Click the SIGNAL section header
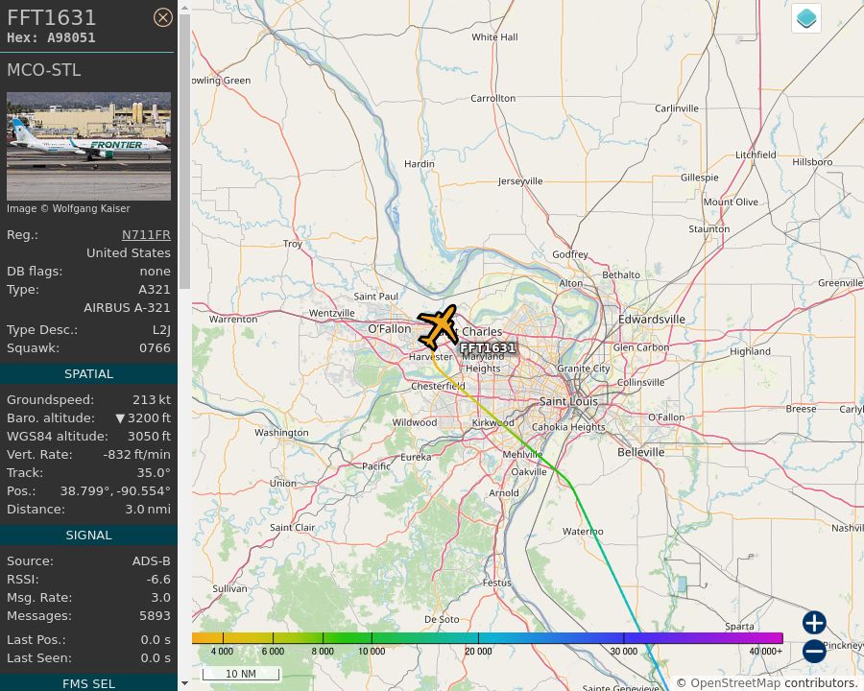 point(88,536)
